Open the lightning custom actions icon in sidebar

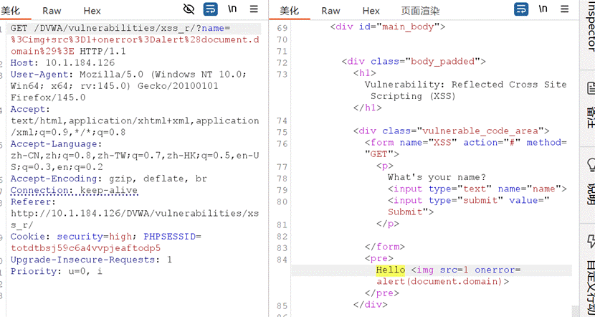point(591,241)
